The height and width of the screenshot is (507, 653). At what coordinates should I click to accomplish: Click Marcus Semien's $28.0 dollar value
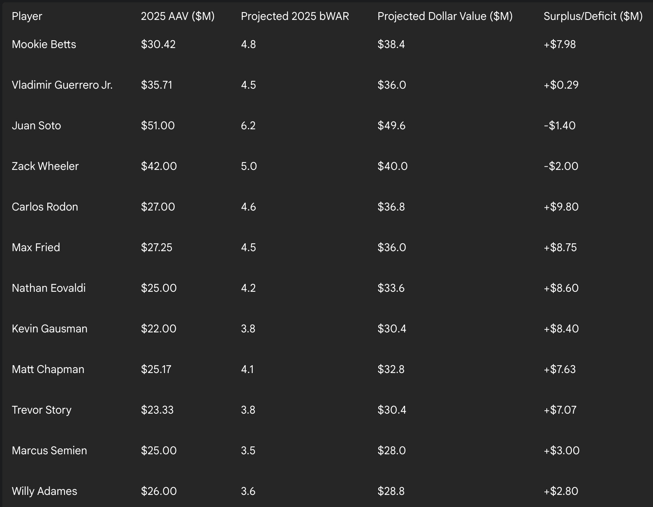(392, 451)
